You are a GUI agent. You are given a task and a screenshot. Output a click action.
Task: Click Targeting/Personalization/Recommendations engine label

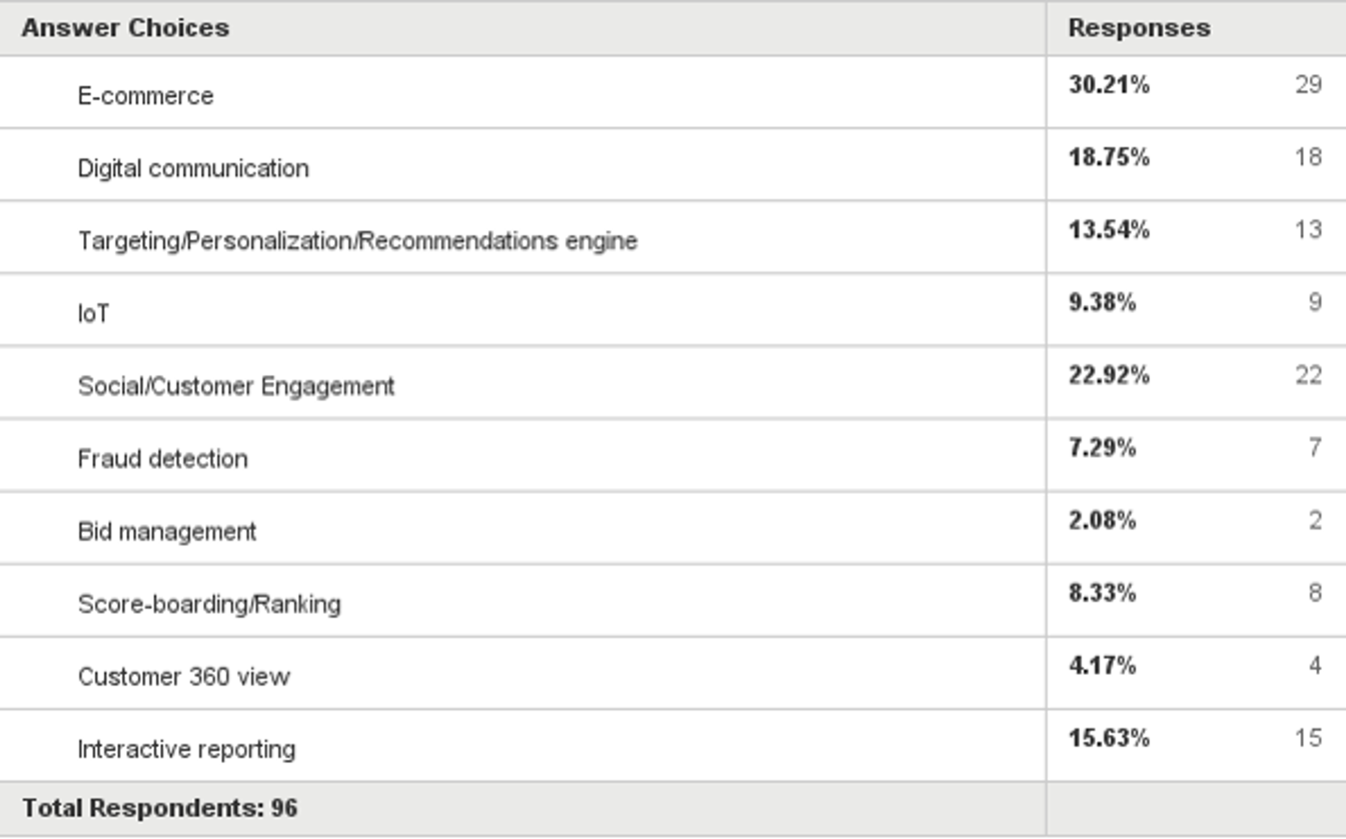358,241
